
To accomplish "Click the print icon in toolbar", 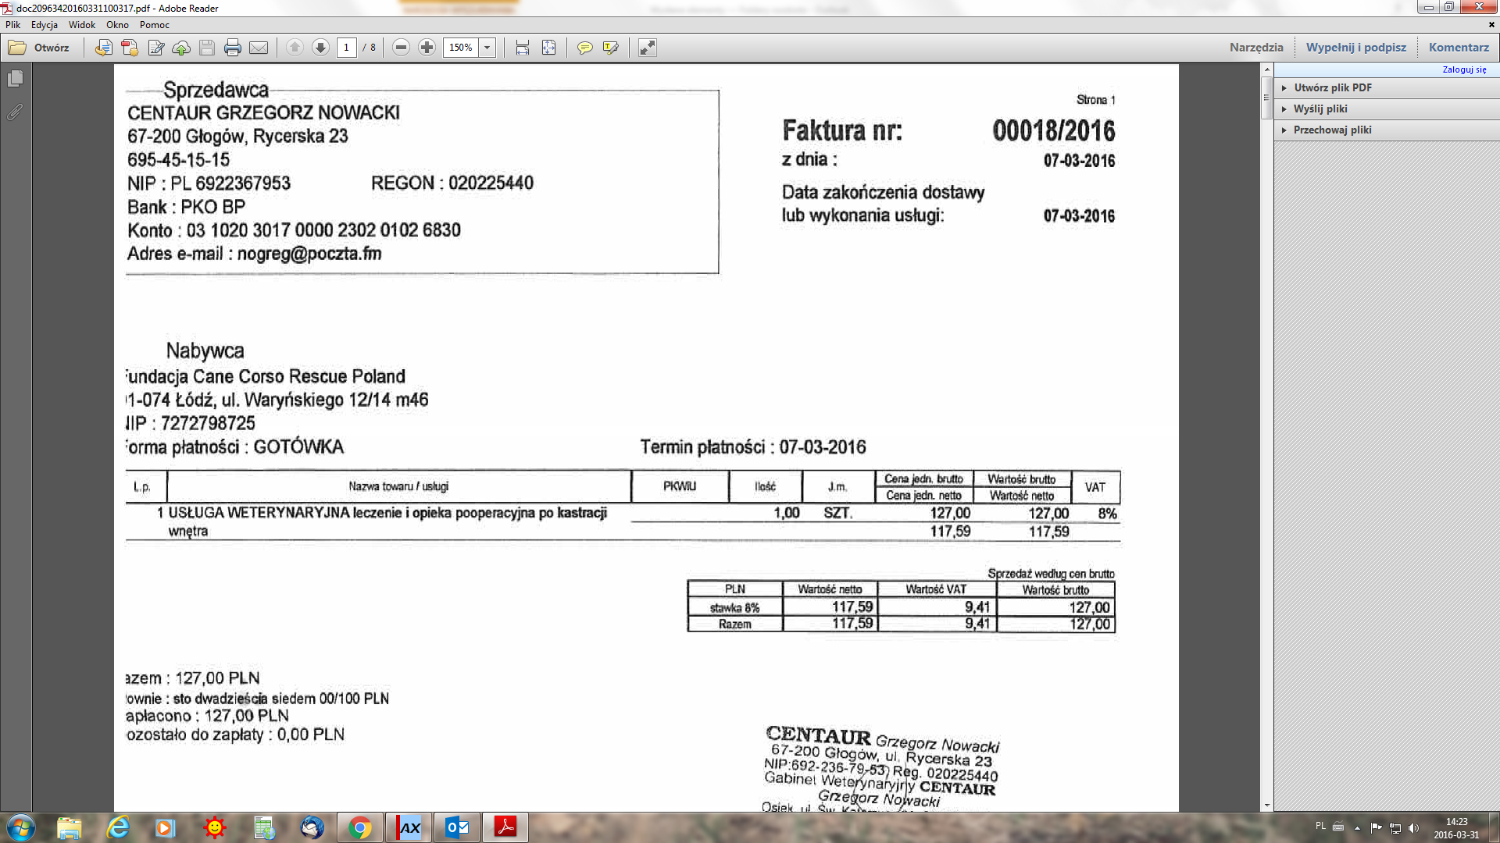I will tap(233, 48).
